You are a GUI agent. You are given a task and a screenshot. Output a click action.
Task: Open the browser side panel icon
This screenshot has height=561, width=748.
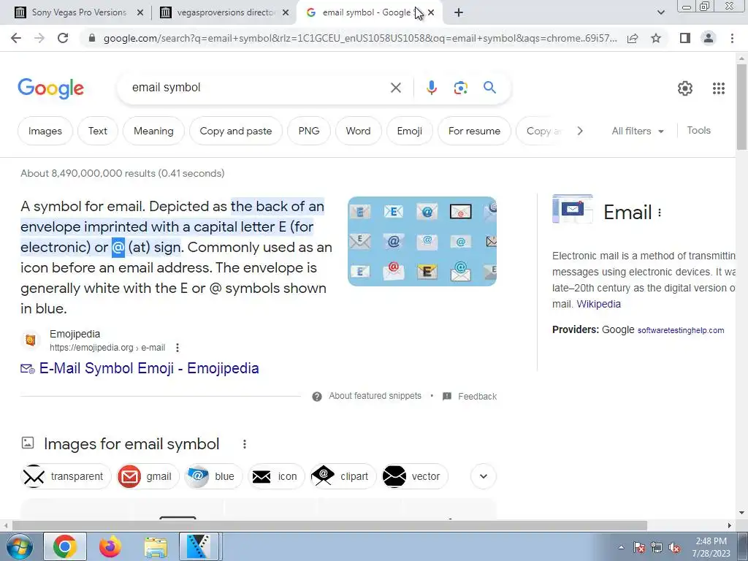coord(685,38)
